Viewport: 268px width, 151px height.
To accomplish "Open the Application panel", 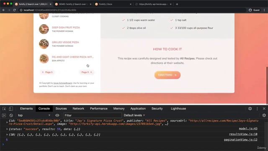I will [x=138, y=109].
